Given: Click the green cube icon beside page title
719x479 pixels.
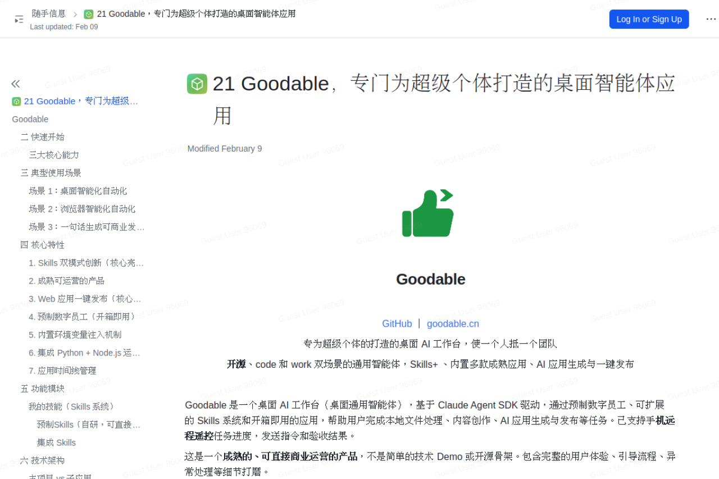Looking at the screenshot, I should coord(197,84).
